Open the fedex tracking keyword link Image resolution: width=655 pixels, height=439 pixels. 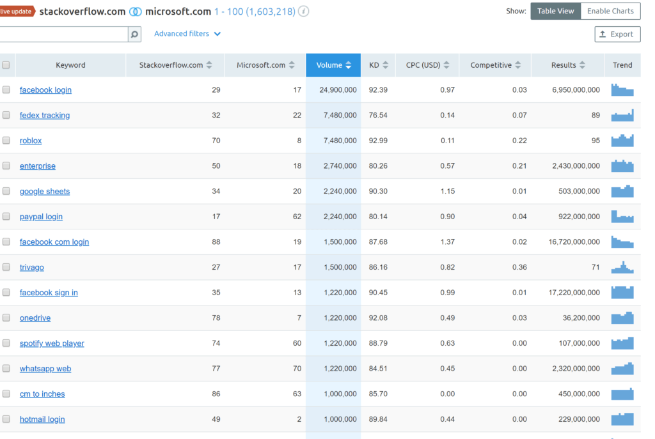(45, 115)
